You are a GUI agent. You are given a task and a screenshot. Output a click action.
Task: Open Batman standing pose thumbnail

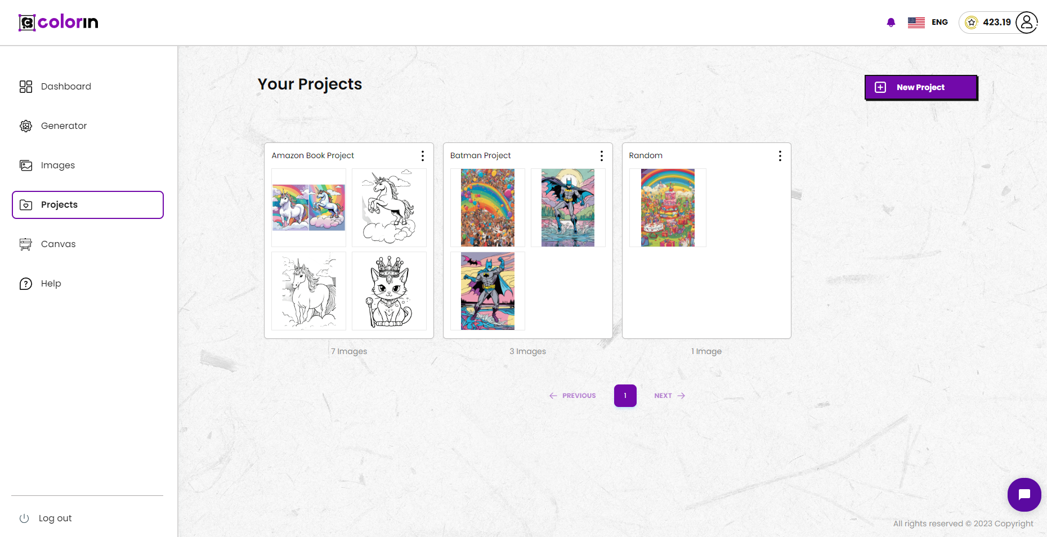487,291
